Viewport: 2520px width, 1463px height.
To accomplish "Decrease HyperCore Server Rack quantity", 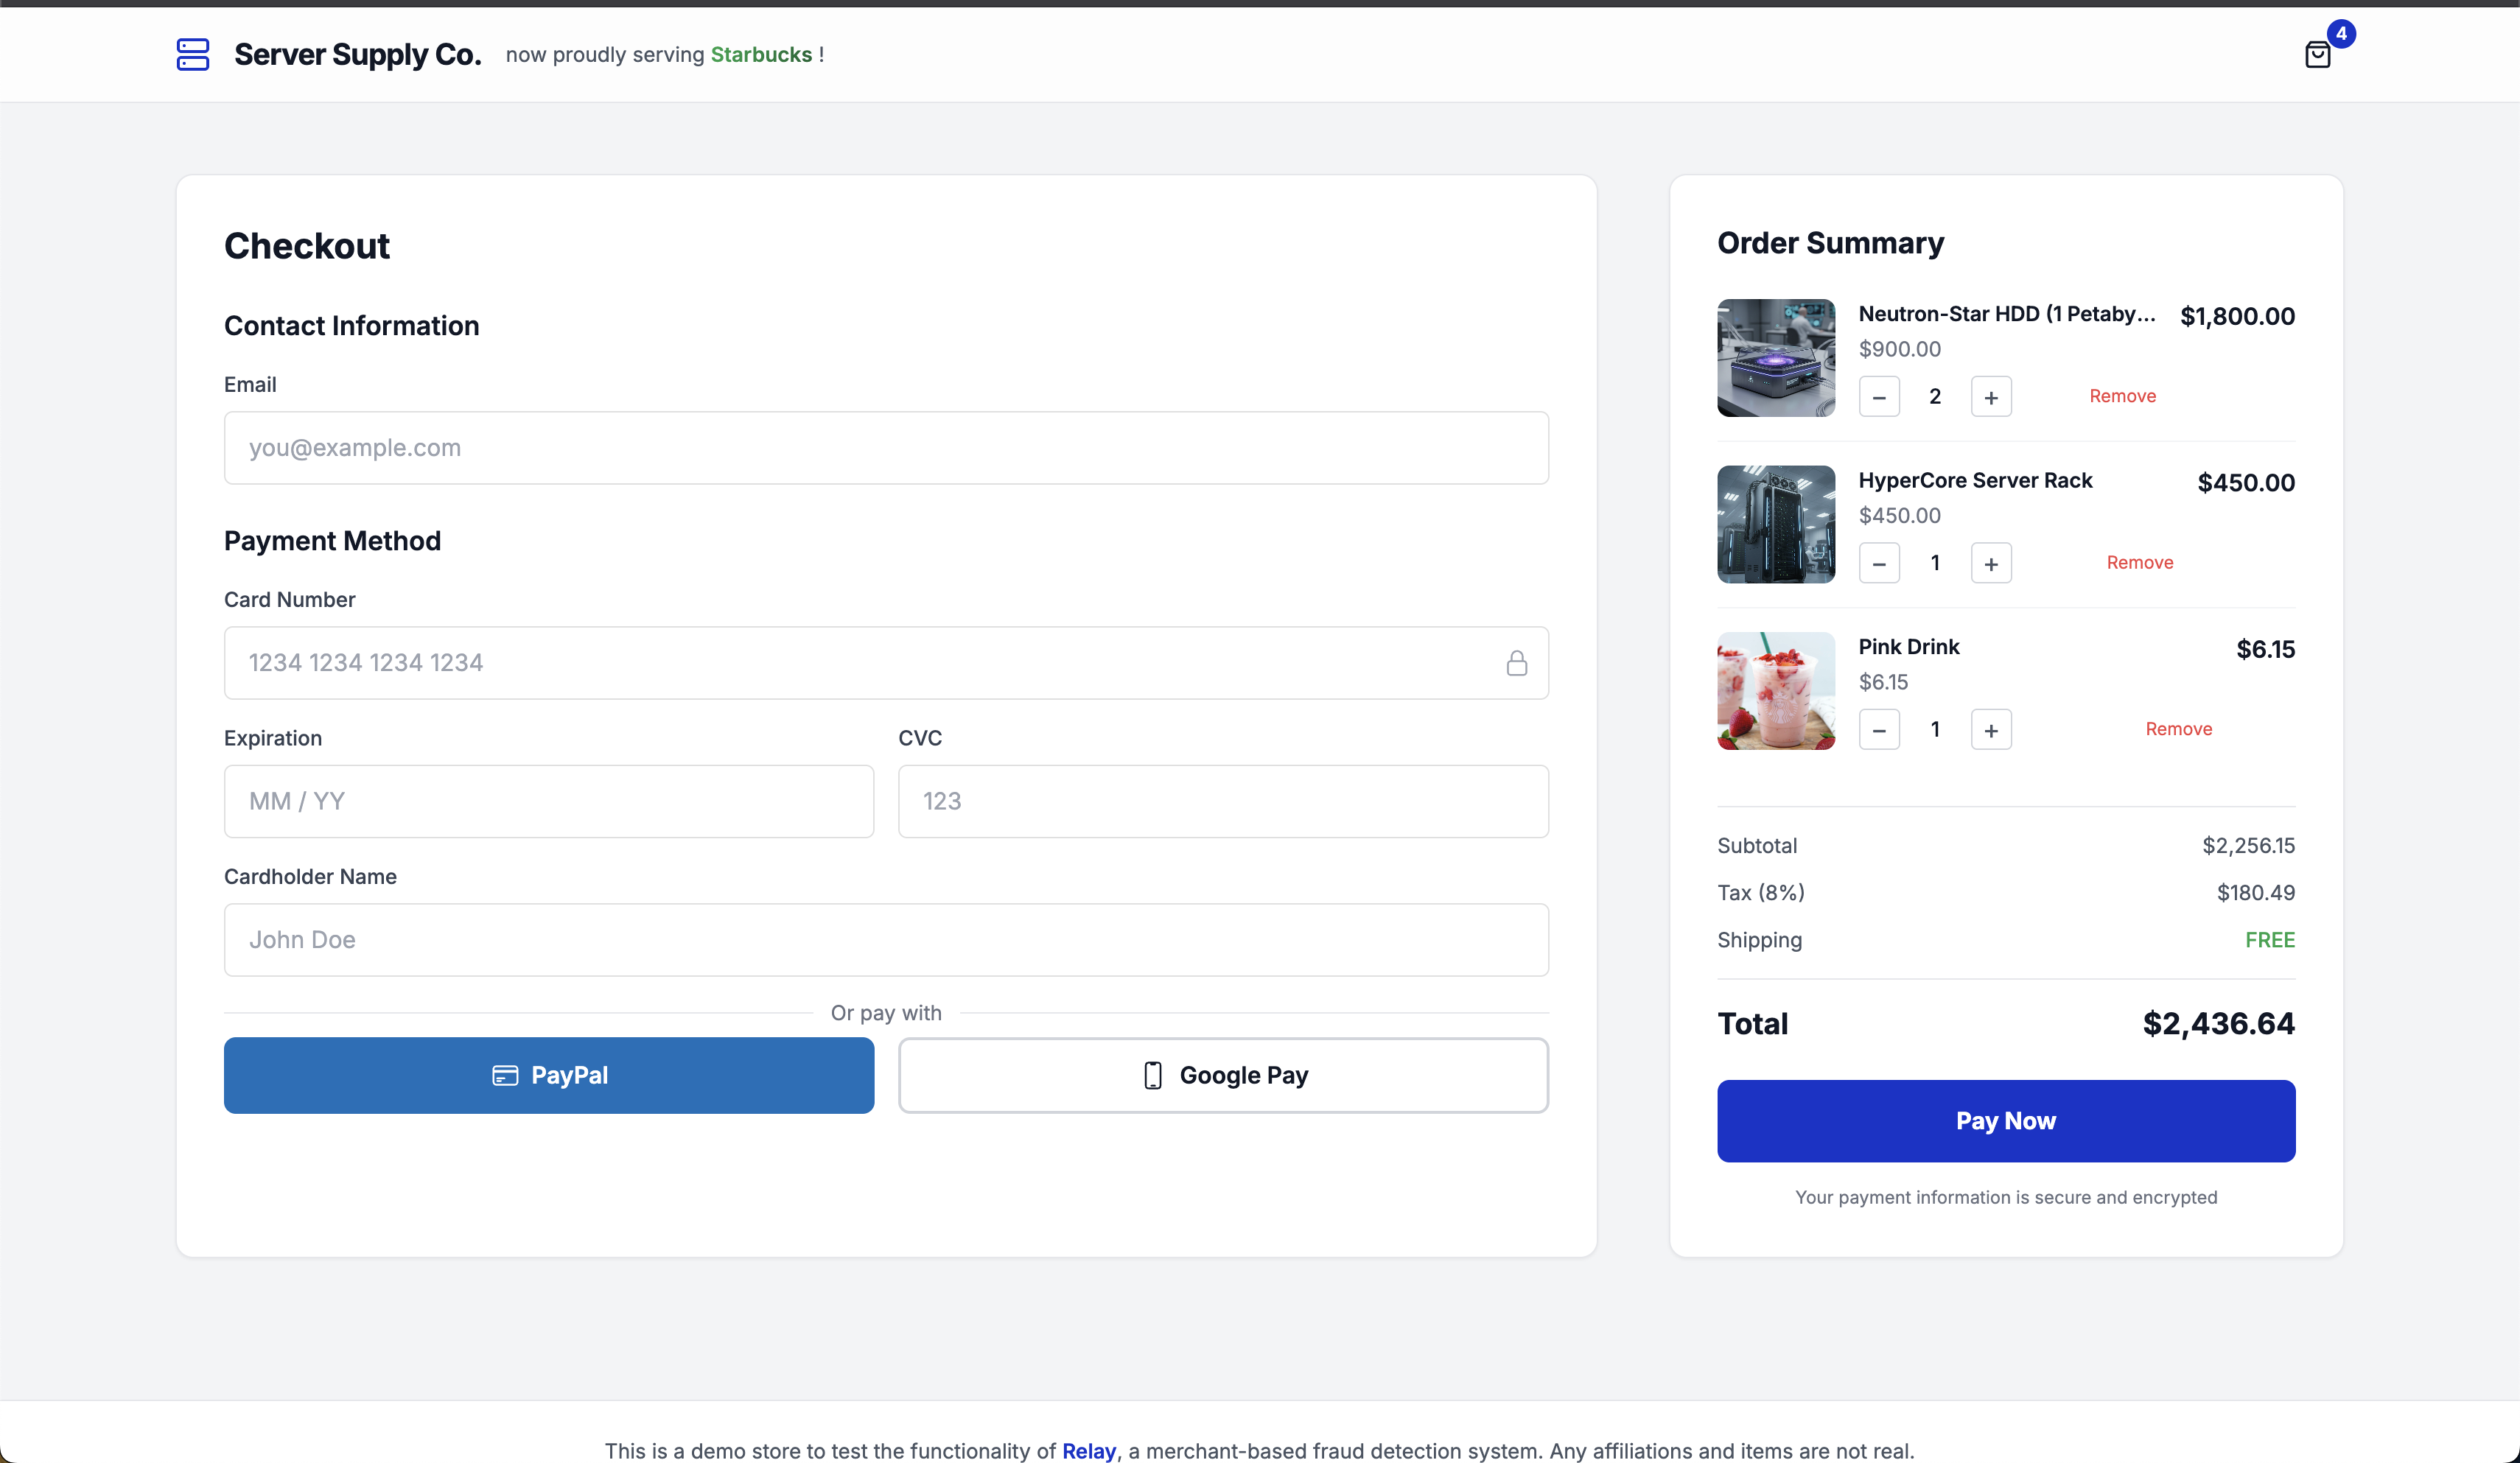I will (1878, 563).
